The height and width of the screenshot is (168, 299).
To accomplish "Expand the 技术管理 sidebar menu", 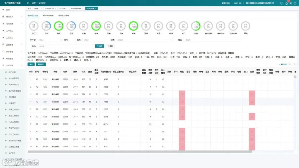I will coord(12,52).
